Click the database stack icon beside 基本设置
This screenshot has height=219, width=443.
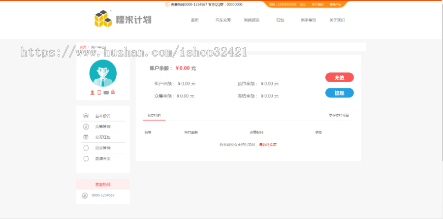86,116
